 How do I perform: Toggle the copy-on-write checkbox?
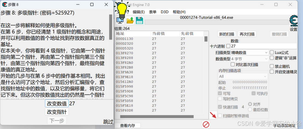click(220, 99)
